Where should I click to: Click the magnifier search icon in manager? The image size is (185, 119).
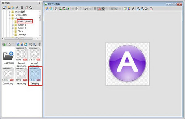point(31,8)
